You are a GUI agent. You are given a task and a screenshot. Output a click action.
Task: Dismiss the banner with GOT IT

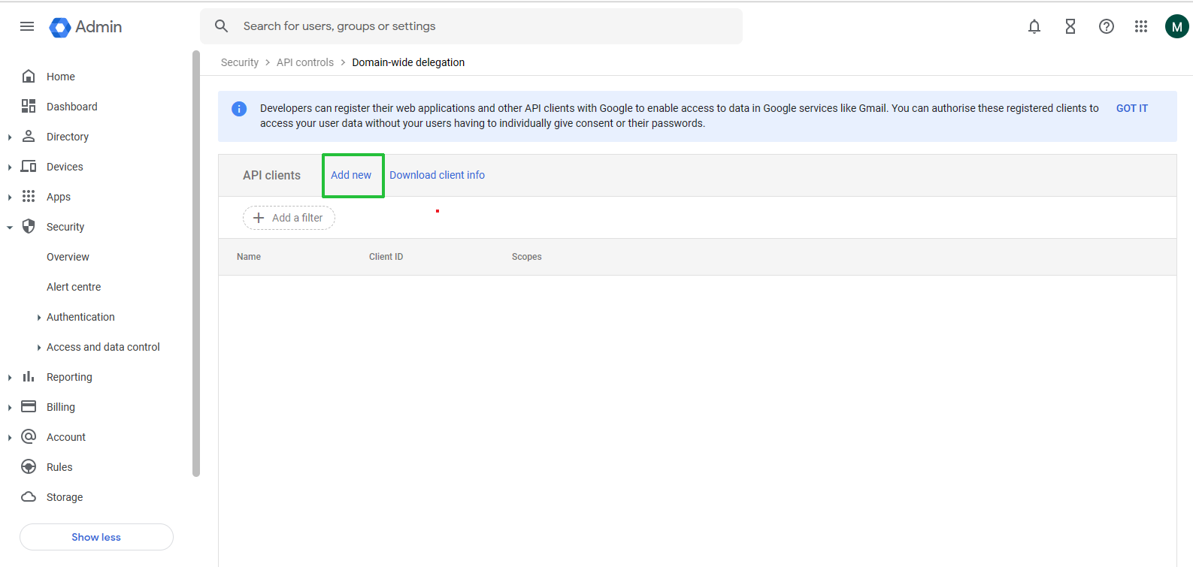coord(1132,108)
